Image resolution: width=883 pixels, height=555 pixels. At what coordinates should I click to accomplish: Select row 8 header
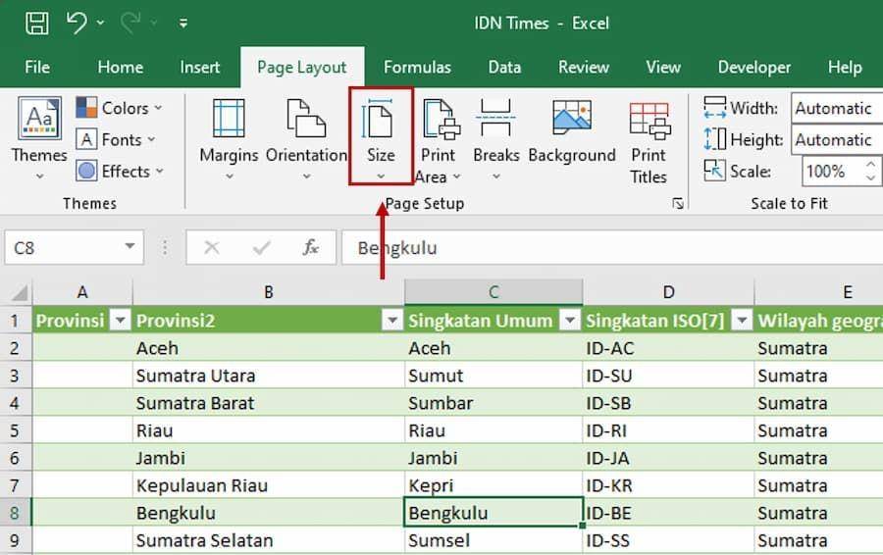point(15,513)
